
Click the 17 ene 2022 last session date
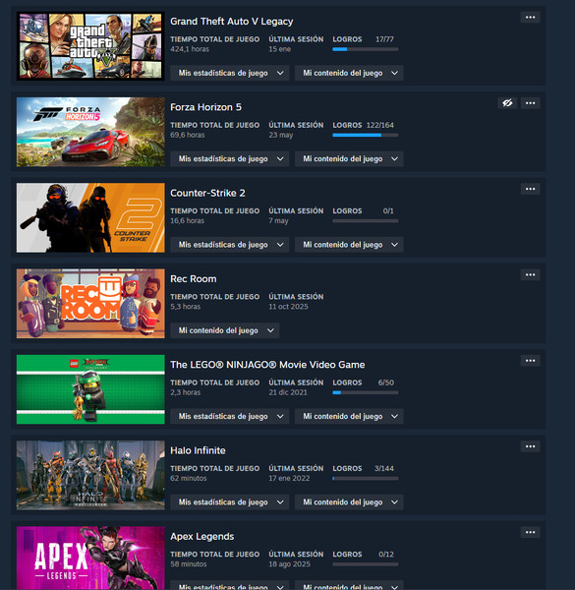point(289,478)
